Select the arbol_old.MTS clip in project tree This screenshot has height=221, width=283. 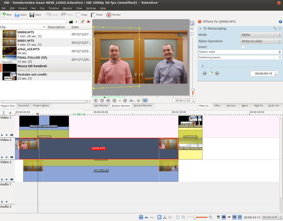(28, 49)
